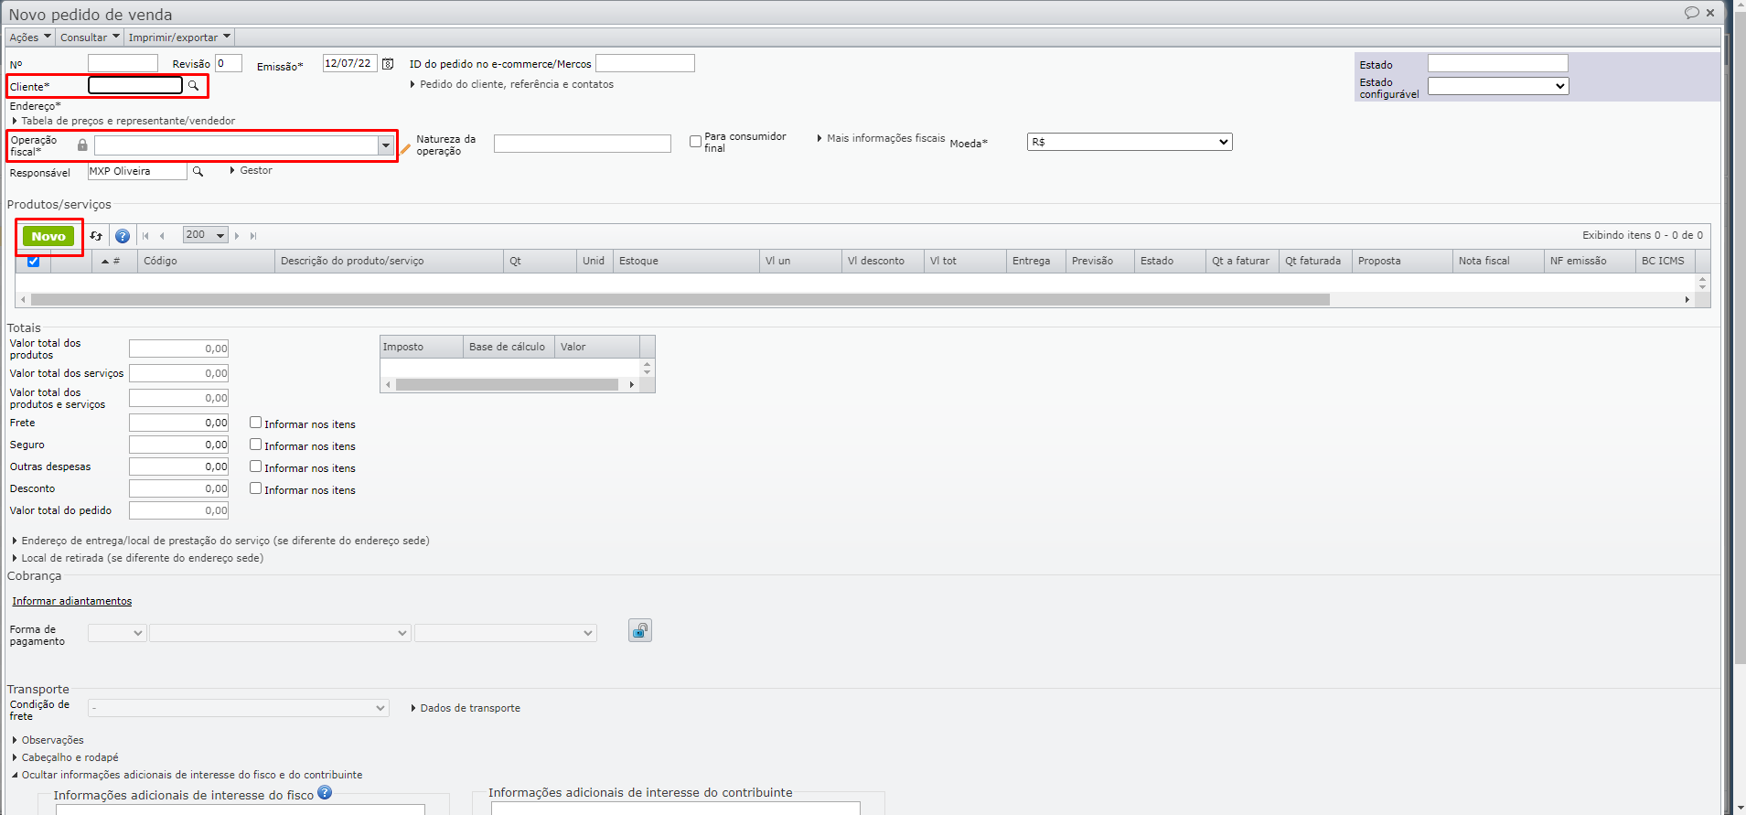Viewport: 1746px width, 815px height.
Task: Enable Informar nos itens for Seguro
Action: pos(256,445)
